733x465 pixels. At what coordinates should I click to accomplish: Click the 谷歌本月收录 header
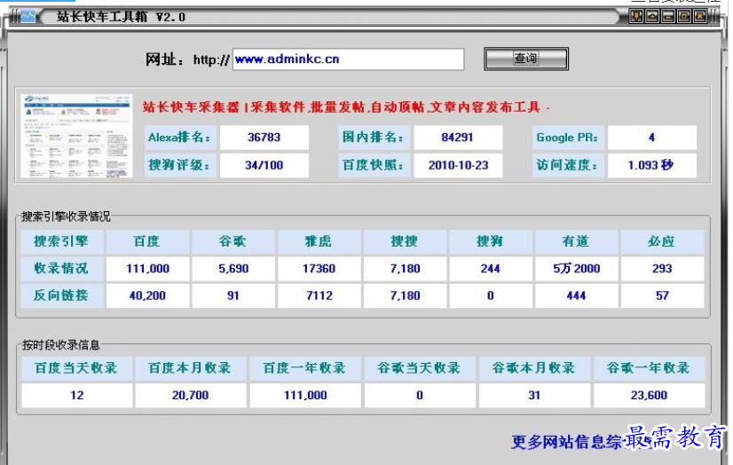534,368
